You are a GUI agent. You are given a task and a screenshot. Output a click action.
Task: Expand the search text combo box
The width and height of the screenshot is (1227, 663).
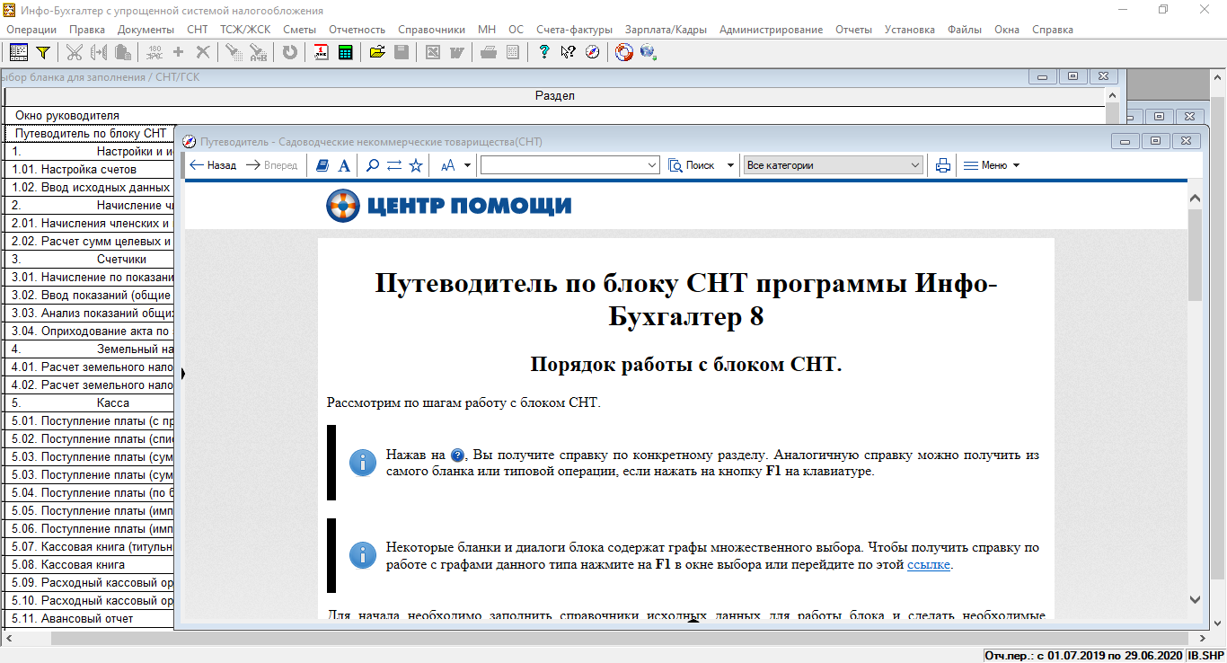tap(653, 165)
